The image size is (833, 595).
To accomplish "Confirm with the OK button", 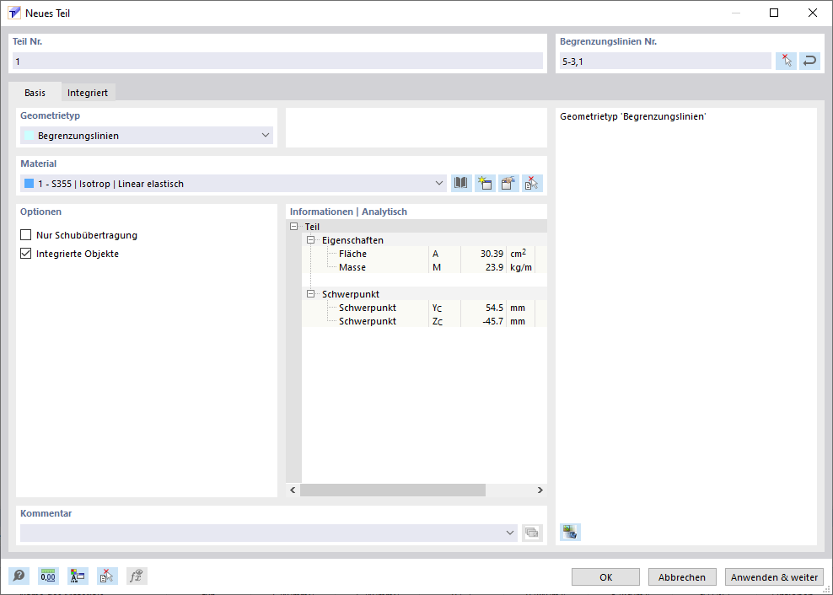I will [605, 577].
